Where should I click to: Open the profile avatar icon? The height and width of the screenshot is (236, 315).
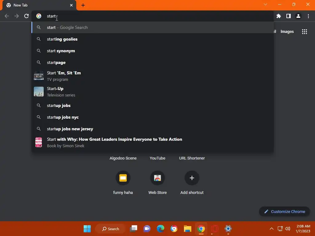298,16
